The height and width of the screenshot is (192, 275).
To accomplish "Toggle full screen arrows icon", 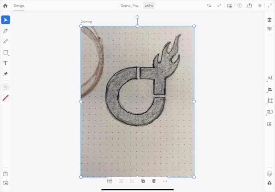I will [270, 5].
